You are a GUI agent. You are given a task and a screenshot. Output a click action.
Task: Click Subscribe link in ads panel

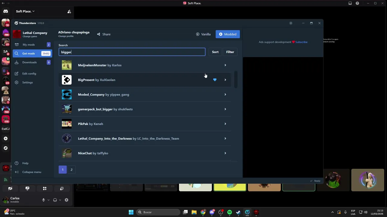pos(301,42)
